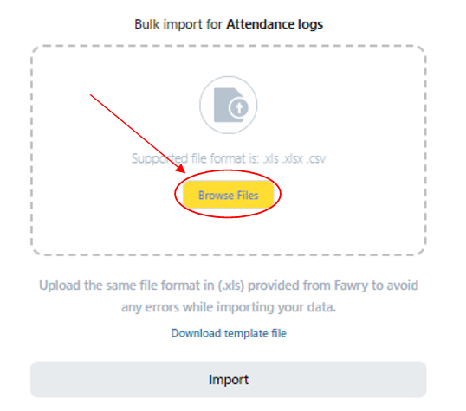The height and width of the screenshot is (411, 466).
Task: Click the circular file upload icon
Action: click(x=229, y=105)
